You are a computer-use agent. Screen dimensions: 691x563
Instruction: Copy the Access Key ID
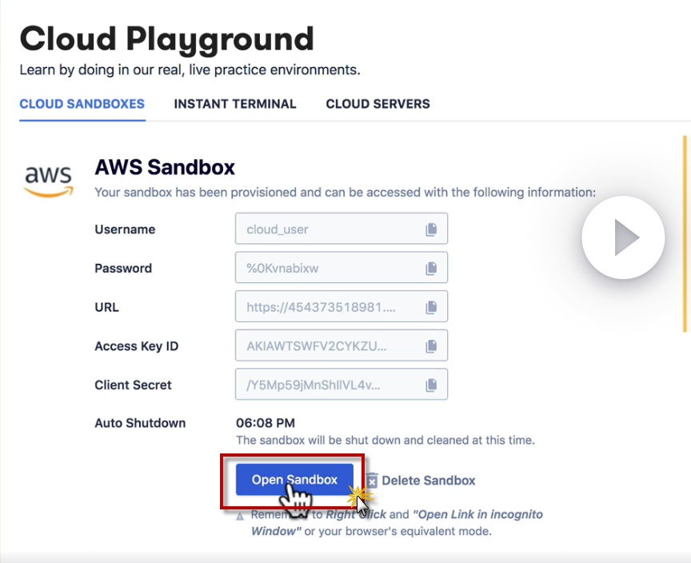click(x=431, y=346)
